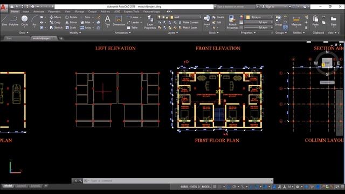This screenshot has width=345, height=194.
Task: Select the Linear dimension tool
Action: [133, 17]
